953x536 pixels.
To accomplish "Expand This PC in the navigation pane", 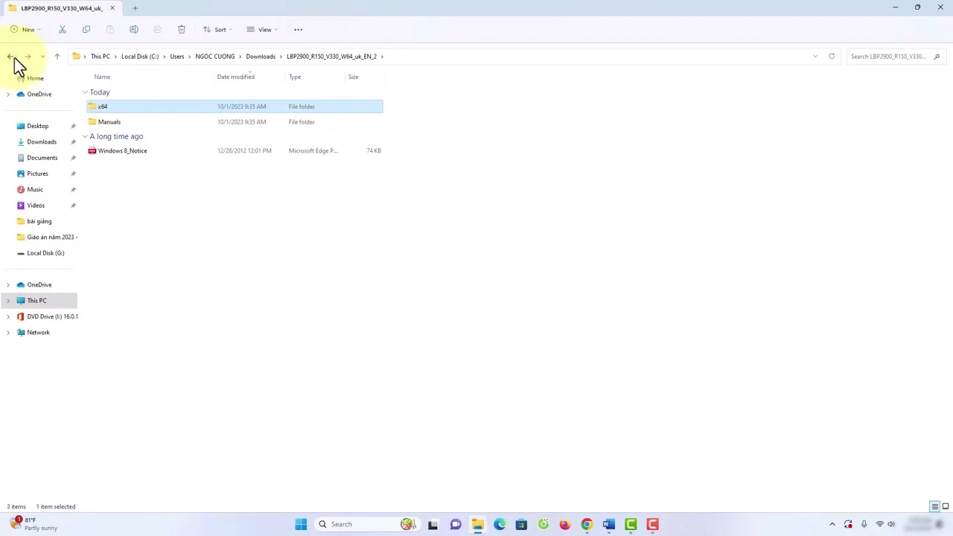I will [8, 301].
